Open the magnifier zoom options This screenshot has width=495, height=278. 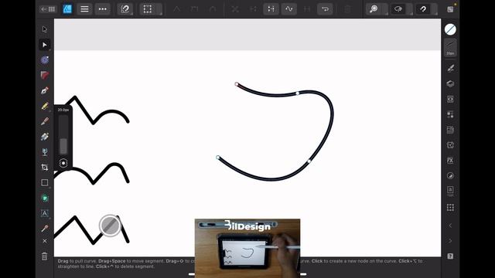[374, 9]
